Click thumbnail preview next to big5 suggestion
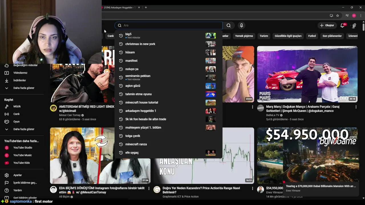 click(x=210, y=36)
